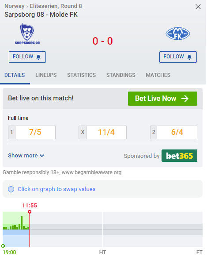Switch to the Lineups tab
Screen dimensions: 207x260
46,75
